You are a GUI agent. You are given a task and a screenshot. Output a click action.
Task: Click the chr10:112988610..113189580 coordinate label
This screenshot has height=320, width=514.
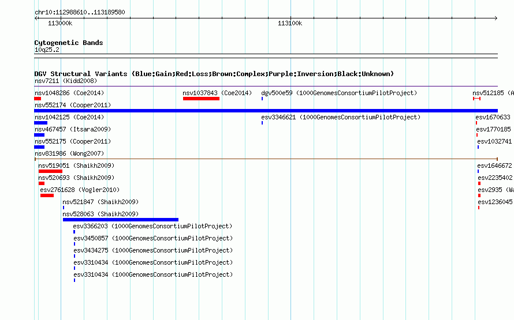pos(80,12)
